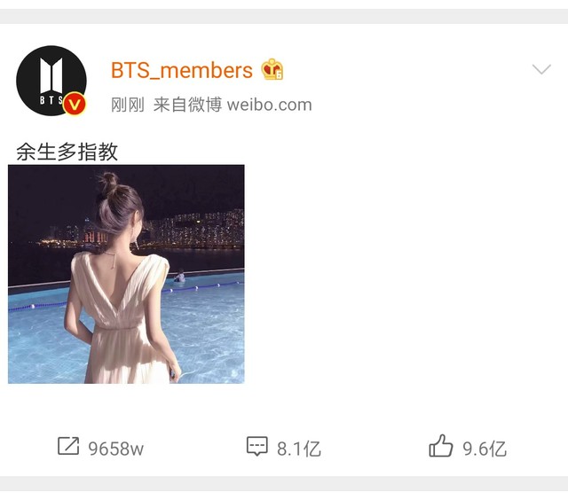This screenshot has width=568, height=500.
Task: Click the 9.6亿 likes count
Action: tap(485, 449)
